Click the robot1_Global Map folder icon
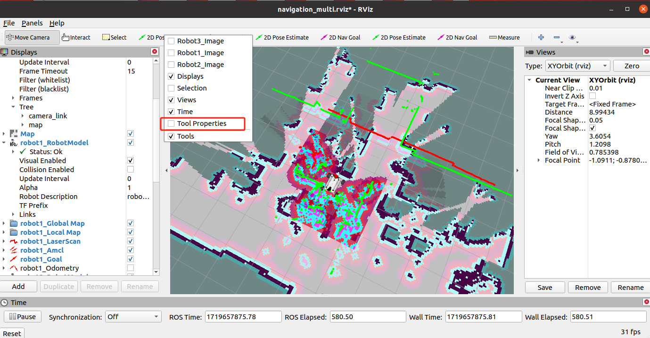 13,223
